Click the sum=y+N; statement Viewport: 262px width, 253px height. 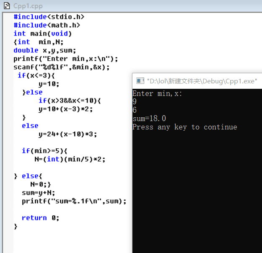(39, 193)
